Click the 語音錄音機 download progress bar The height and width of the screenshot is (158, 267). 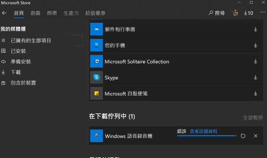coord(207,135)
